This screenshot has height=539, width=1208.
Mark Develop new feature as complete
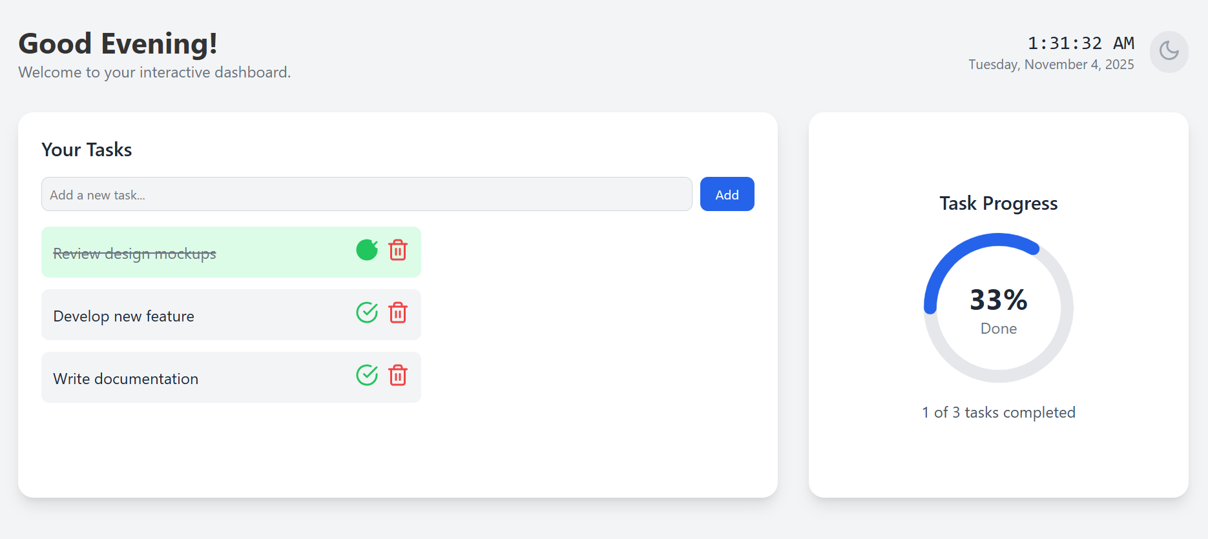point(367,312)
